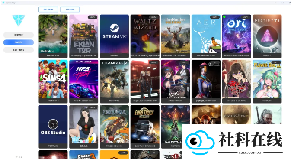The height and width of the screenshot is (159, 291).
Task: Click the 'Destiny 2' caption text
Action: [x=267, y=55]
